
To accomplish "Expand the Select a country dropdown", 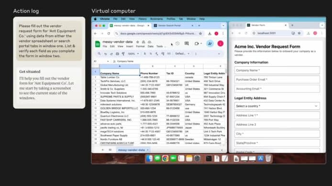I will point(277,106).
